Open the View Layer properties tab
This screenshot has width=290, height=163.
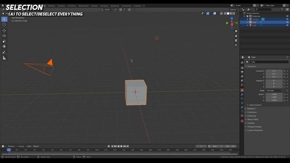tap(242, 77)
